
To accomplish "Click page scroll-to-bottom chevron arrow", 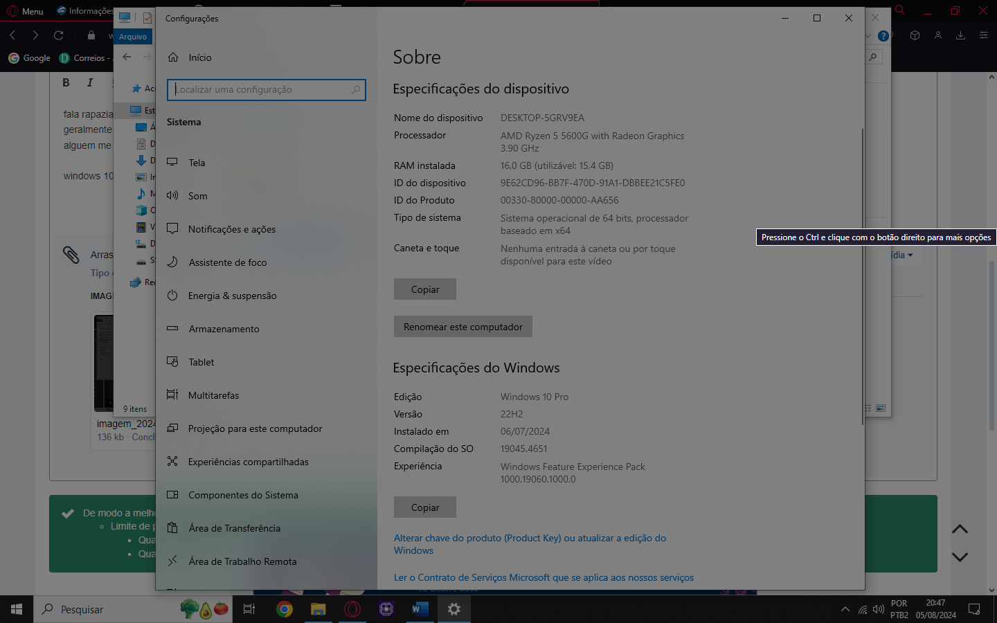I will [960, 557].
